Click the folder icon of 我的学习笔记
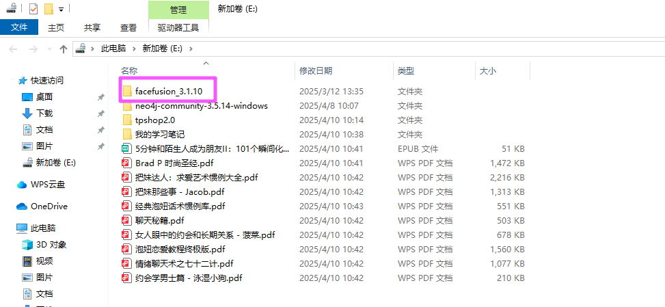665x307 pixels. (x=127, y=135)
